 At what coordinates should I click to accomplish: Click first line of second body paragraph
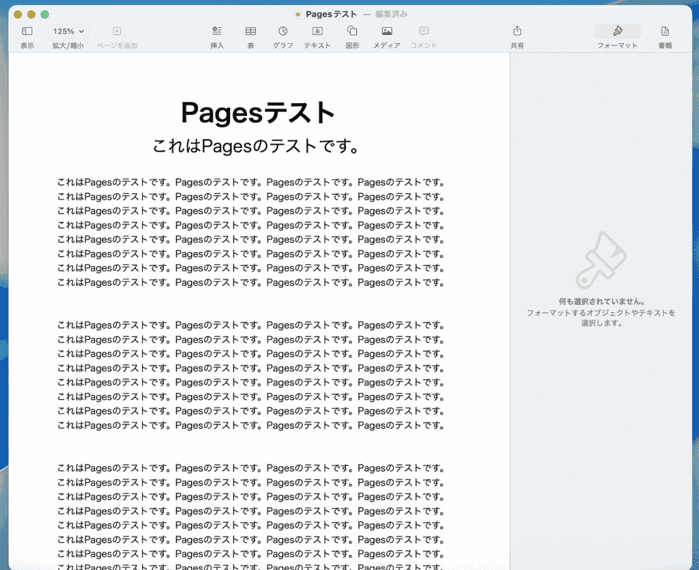(x=251, y=326)
